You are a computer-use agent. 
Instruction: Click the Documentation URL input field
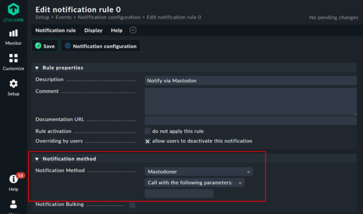pos(251,121)
